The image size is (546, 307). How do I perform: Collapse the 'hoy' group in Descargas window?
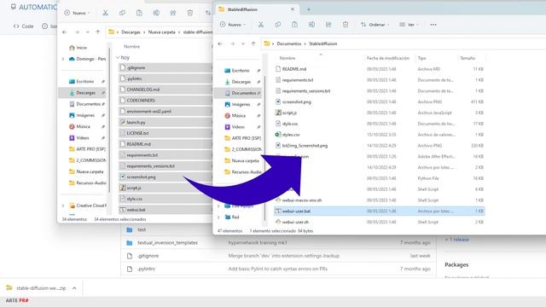pyautogui.click(x=118, y=57)
